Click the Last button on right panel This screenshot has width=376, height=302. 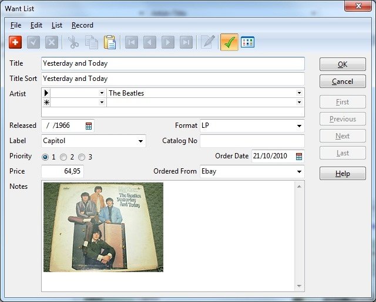tap(343, 153)
